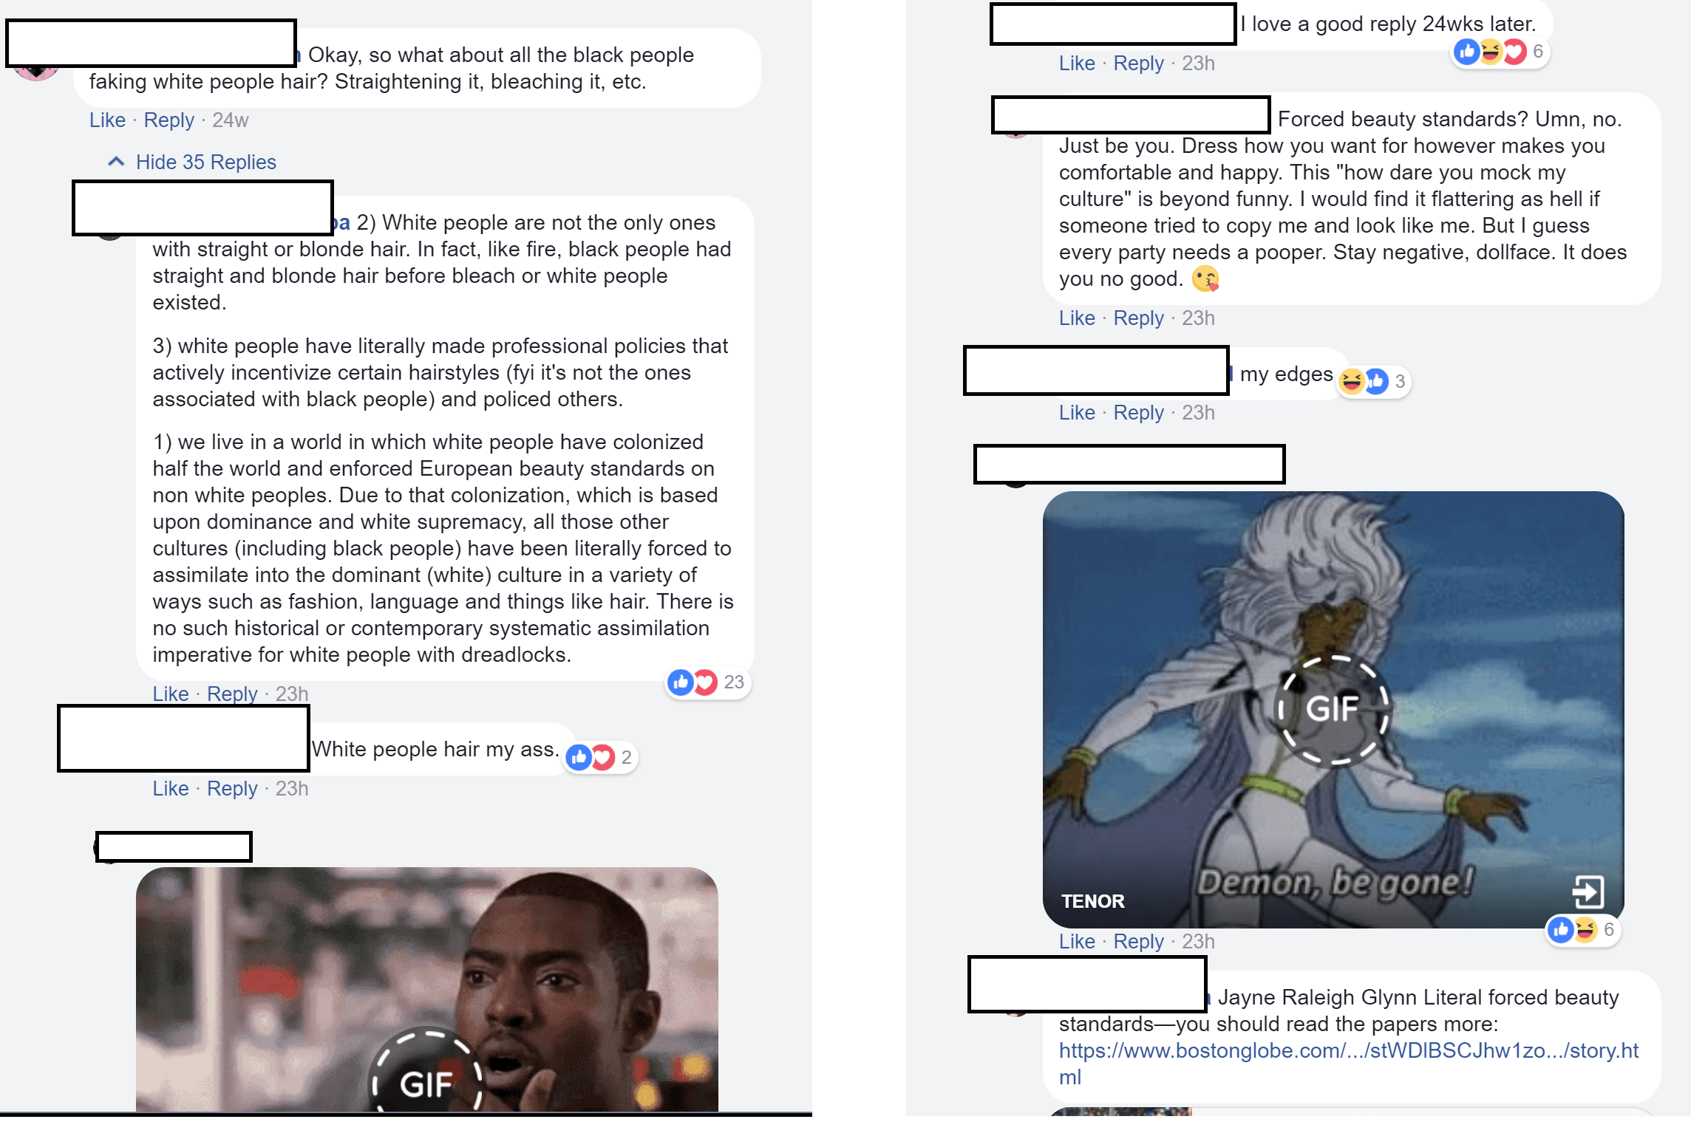The width and height of the screenshot is (1691, 1122).
Task: Open the share icon on Tenor GIF
Action: 1588,892
